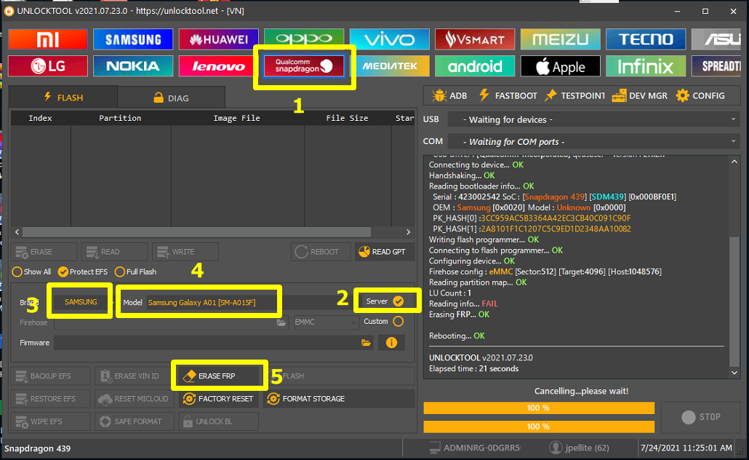Select the Huawei brand tile
Viewport: 749px width, 460px height.
tap(218, 39)
